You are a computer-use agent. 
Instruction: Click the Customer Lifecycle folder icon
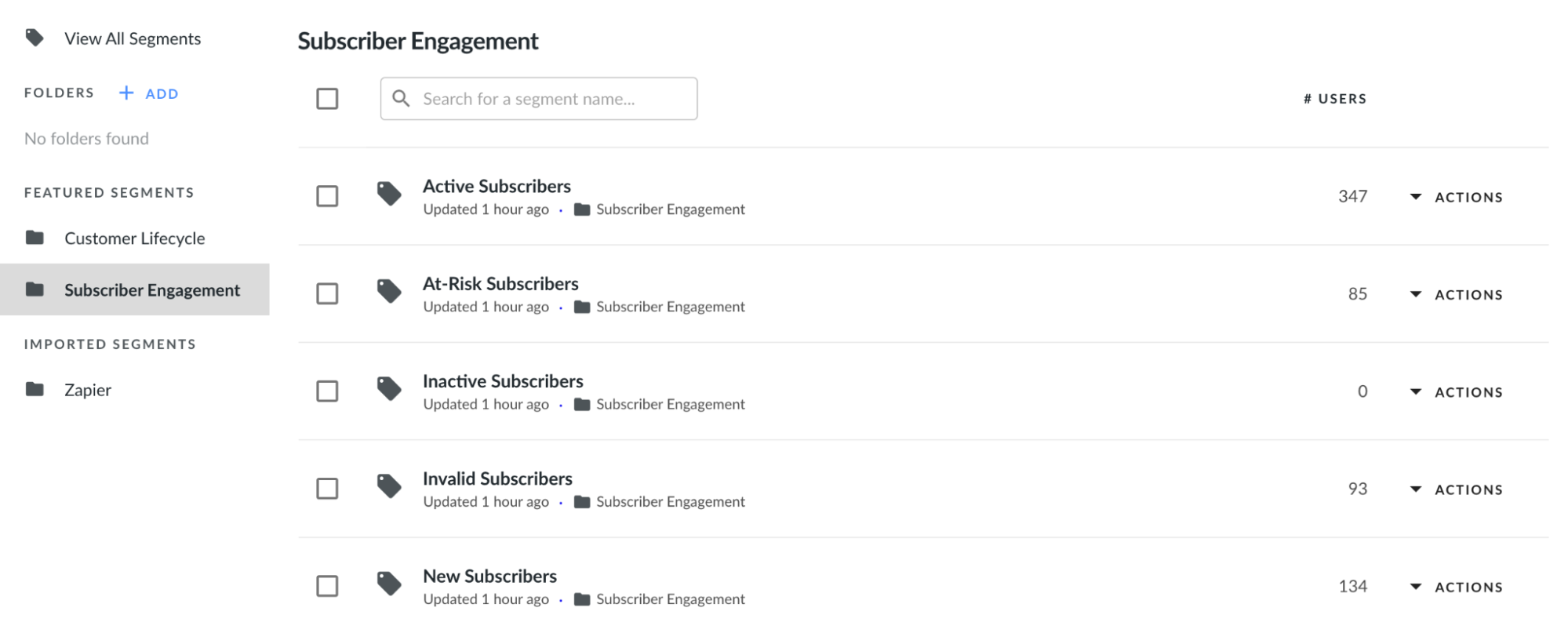[x=35, y=238]
